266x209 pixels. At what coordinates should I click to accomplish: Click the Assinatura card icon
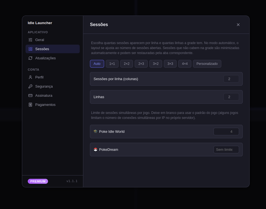(30, 96)
